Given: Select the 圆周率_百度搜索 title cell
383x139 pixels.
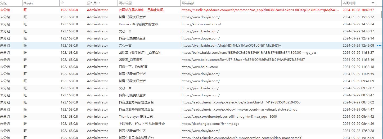Looking at the screenshot, I should [130, 60].
